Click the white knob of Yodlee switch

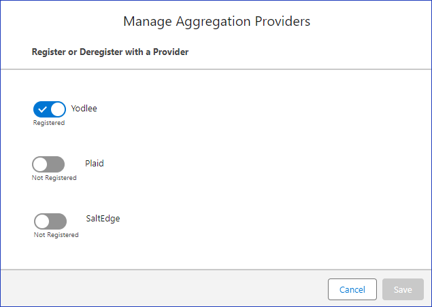pyautogui.click(x=58, y=109)
